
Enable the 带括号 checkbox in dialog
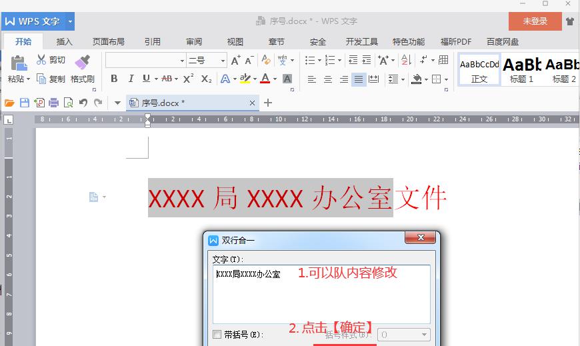click(x=217, y=335)
